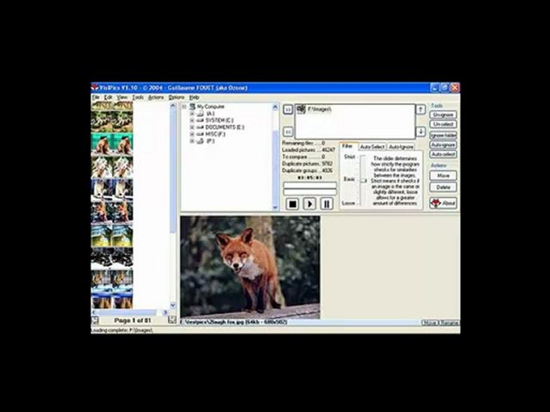The width and height of the screenshot is (550, 412).
Task: Open the Options menu
Action: tap(176, 98)
